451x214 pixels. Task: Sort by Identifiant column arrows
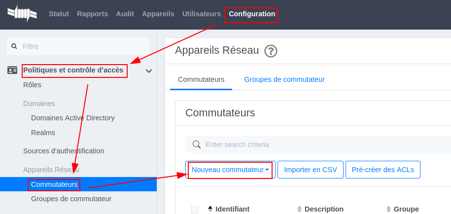point(210,209)
